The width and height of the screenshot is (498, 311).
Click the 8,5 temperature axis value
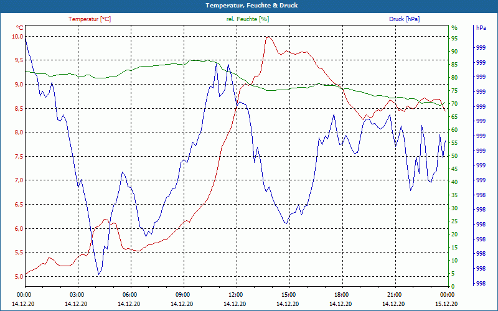tap(19, 108)
